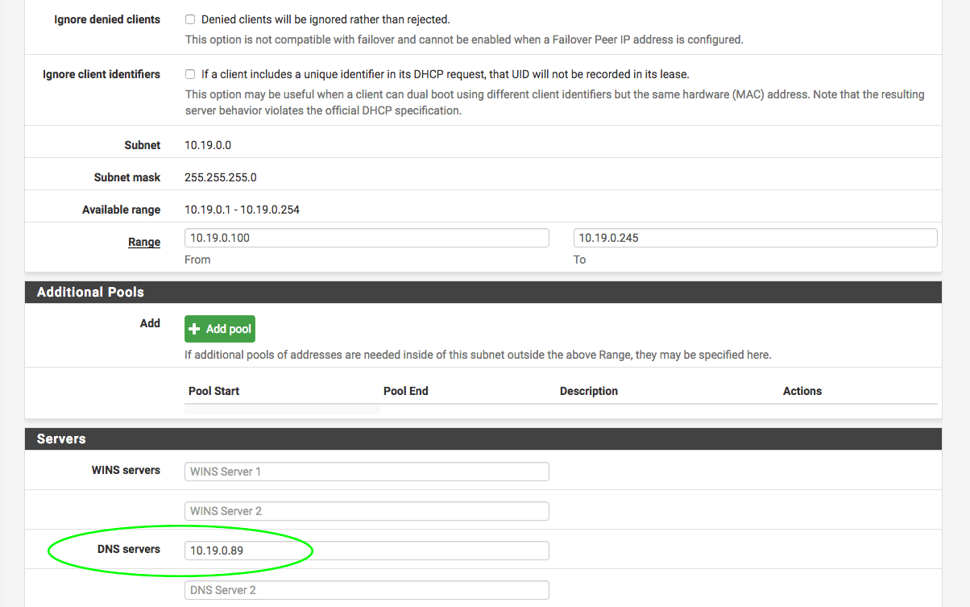Image resolution: width=970 pixels, height=607 pixels.
Task: Click into the WINS Server 2 field
Action: point(367,511)
